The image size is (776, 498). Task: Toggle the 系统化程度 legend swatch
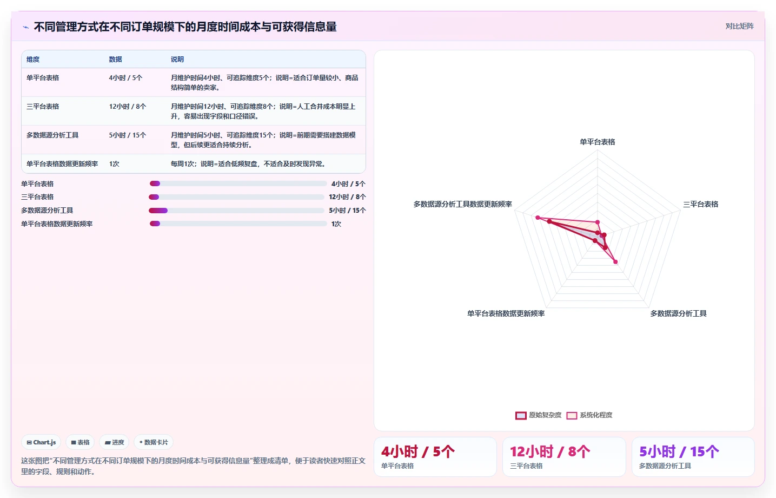coord(572,415)
